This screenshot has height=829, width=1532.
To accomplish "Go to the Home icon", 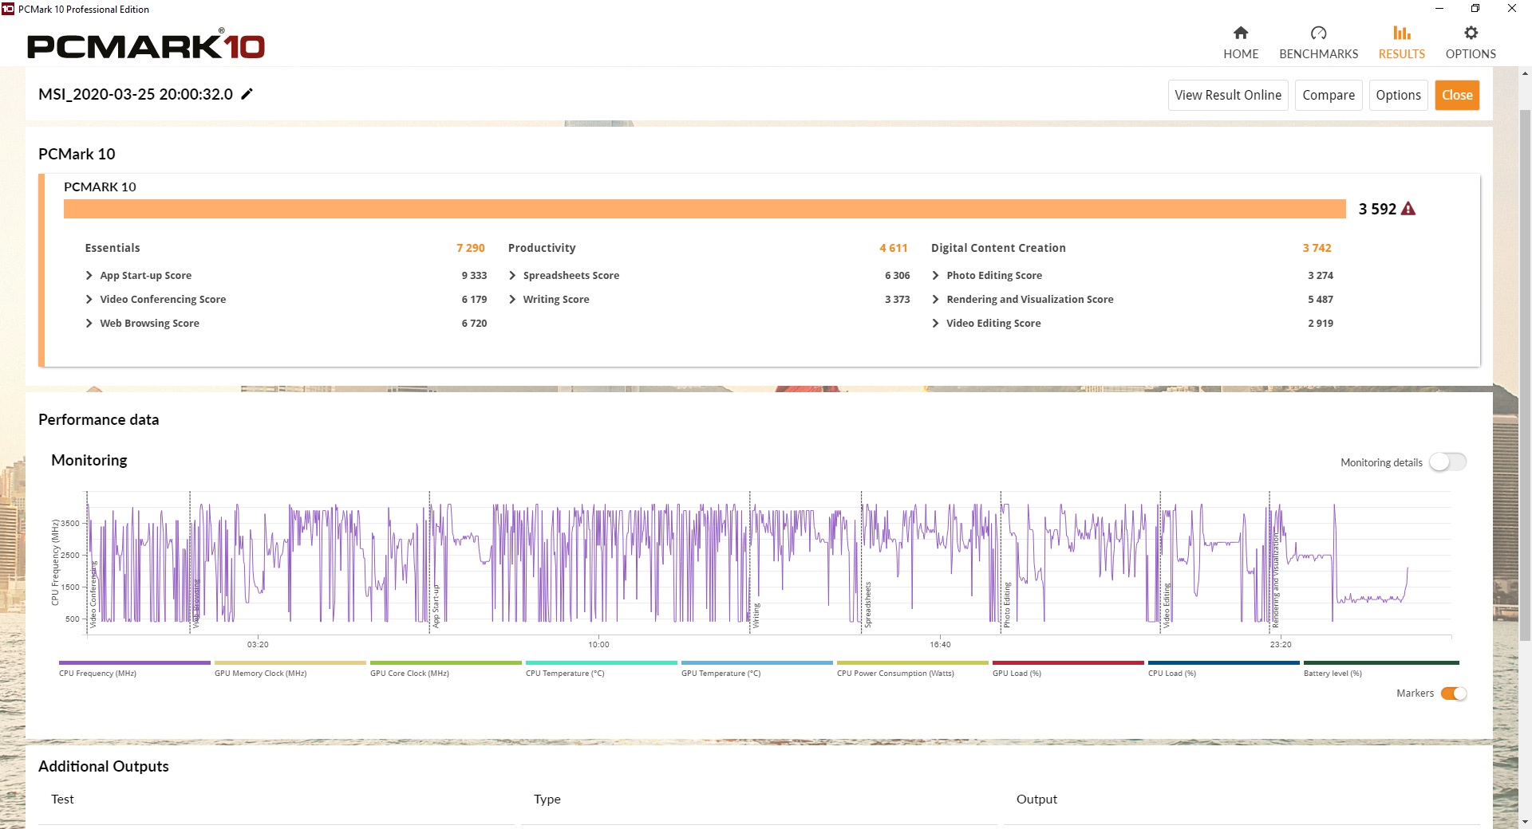I will (1241, 33).
